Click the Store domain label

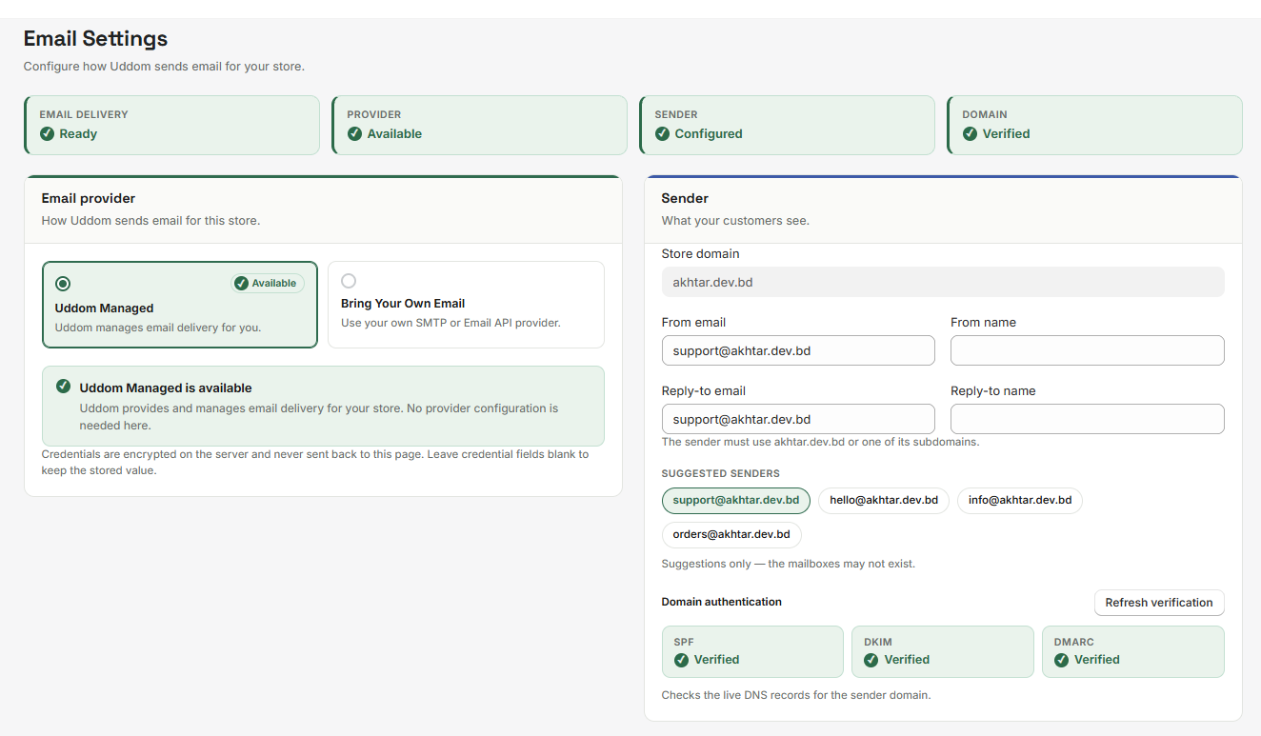tap(701, 254)
